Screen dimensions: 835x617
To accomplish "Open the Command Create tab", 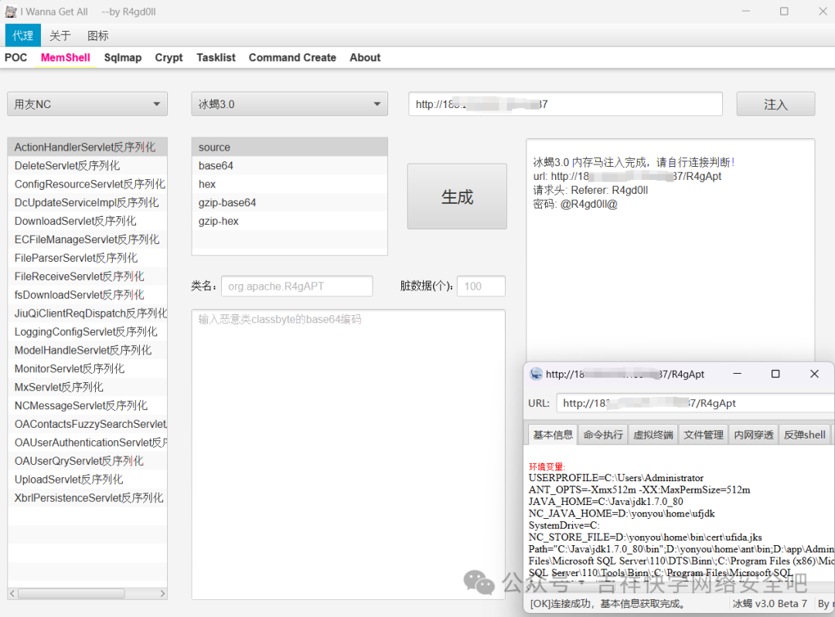I will click(x=292, y=57).
